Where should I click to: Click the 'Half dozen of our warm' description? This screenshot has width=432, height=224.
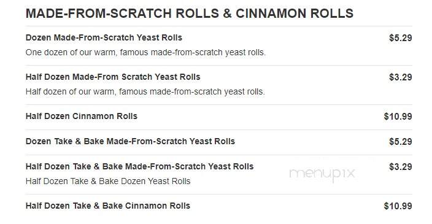click(145, 91)
